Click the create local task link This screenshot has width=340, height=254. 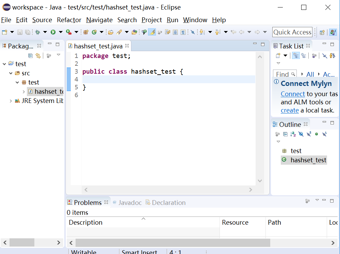pos(290,110)
